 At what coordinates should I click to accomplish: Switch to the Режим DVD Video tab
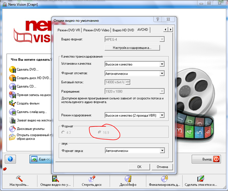coord(96,30)
